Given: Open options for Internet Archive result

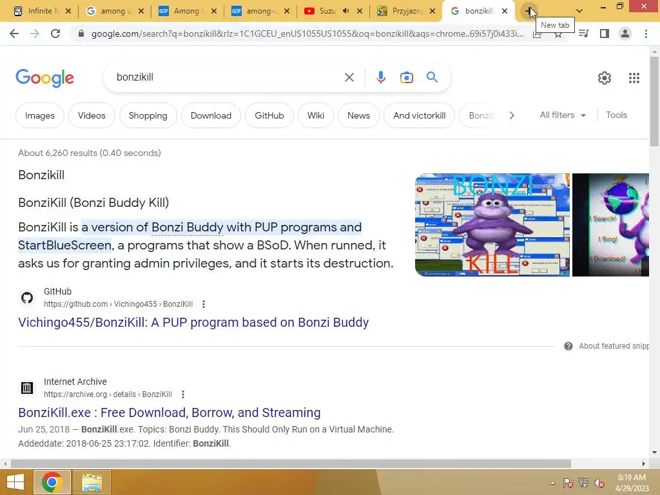Looking at the screenshot, I should click(x=182, y=394).
